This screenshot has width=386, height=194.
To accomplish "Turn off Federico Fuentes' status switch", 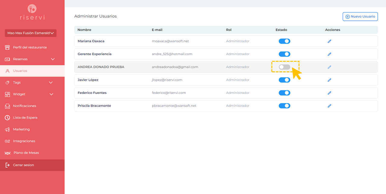I will point(284,93).
